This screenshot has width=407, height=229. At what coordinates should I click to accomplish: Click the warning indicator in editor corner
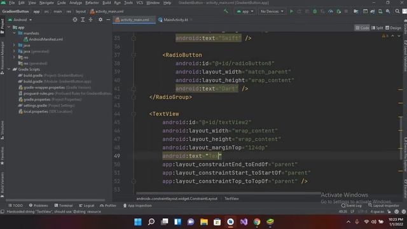pyautogui.click(x=385, y=36)
